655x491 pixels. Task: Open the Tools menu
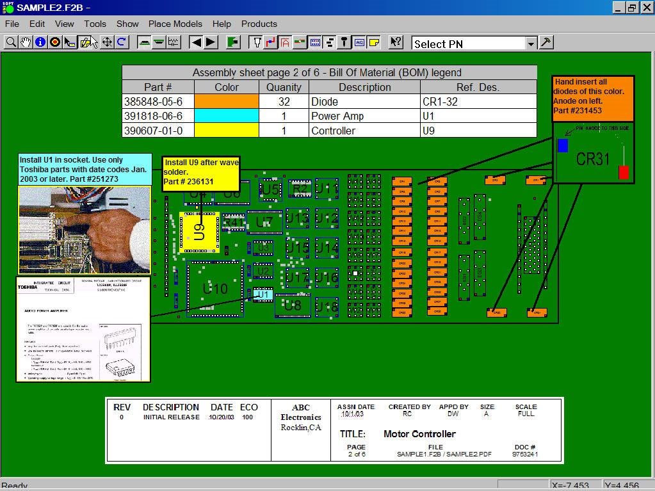95,24
